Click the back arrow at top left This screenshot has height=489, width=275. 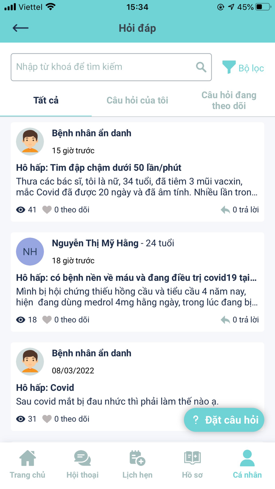click(20, 28)
